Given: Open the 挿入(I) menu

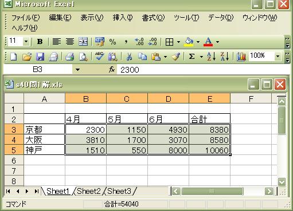Looking at the screenshot, I should coord(123,18).
